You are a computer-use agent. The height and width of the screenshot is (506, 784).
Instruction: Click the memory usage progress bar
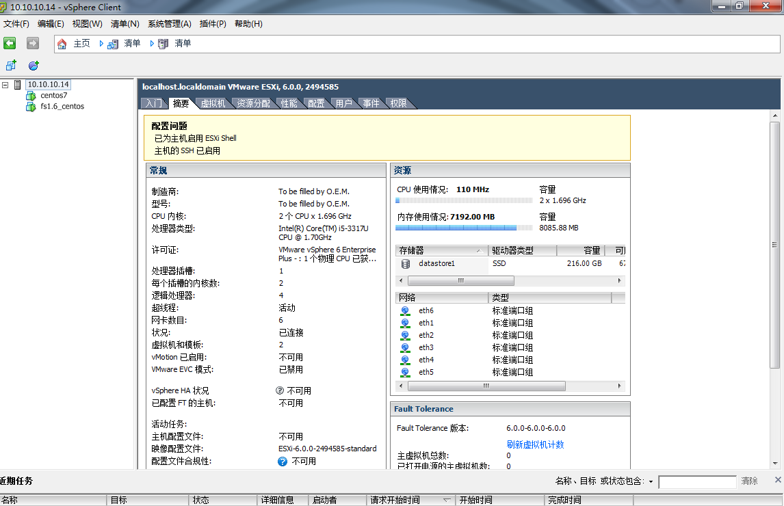pyautogui.click(x=464, y=228)
